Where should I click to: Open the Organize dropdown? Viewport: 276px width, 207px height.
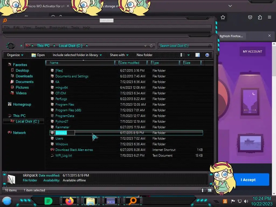(x=15, y=55)
